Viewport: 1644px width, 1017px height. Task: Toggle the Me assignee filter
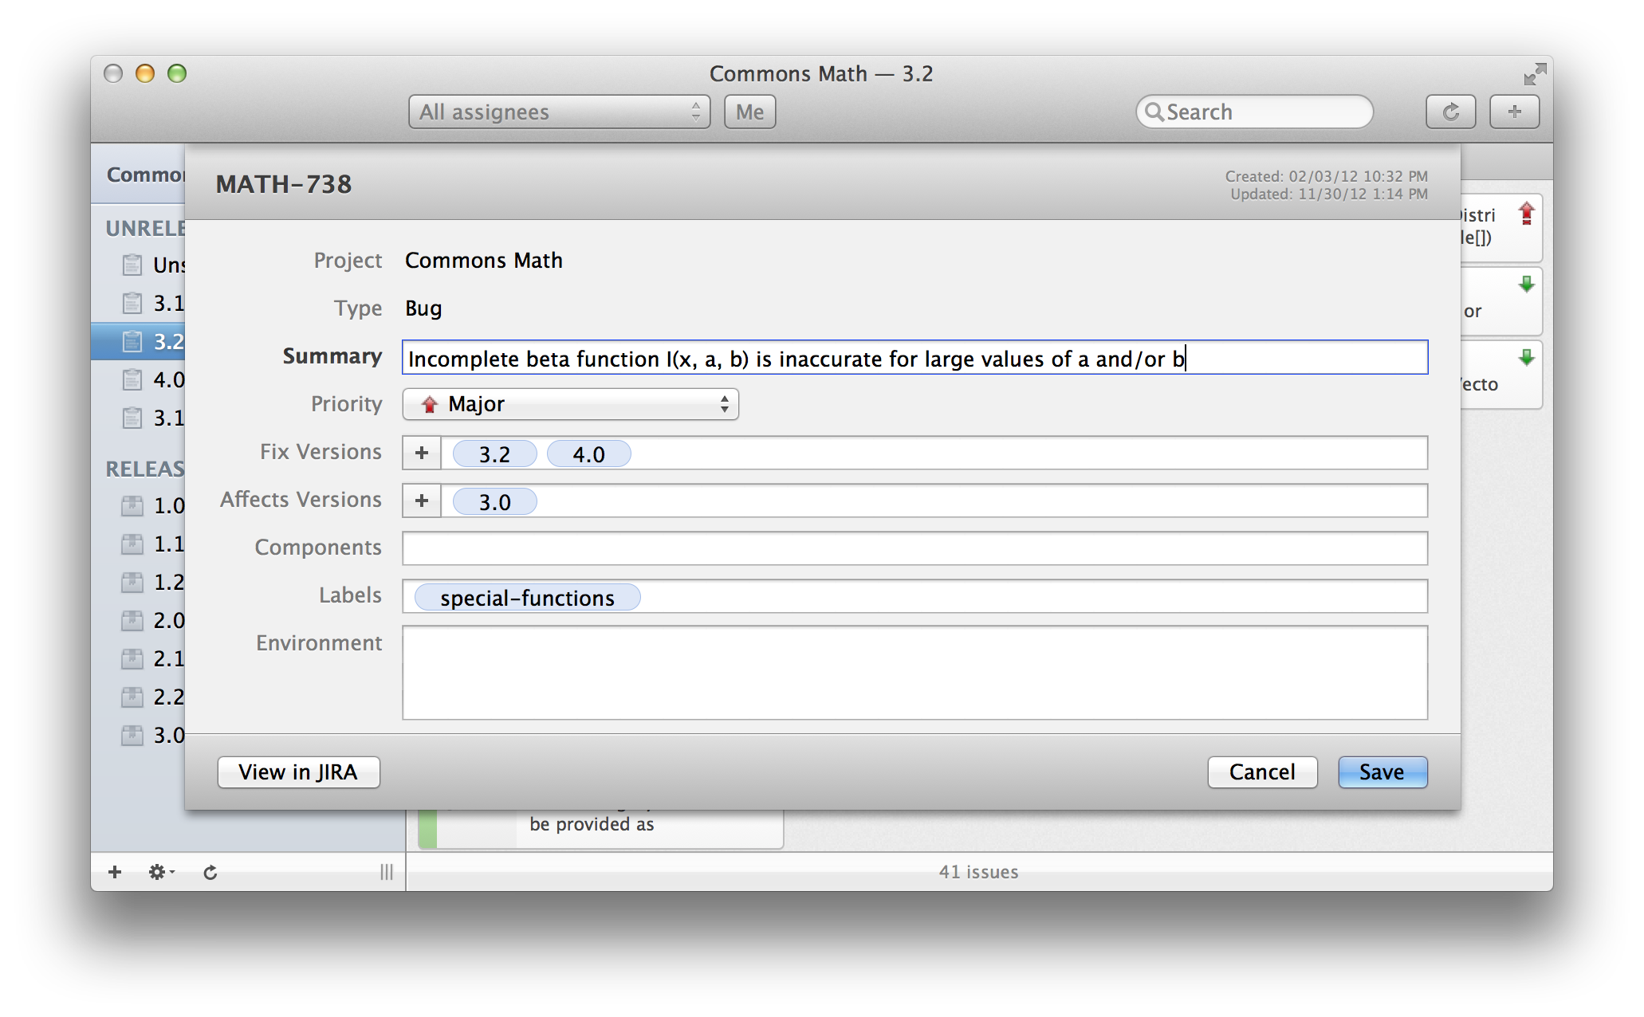[749, 112]
